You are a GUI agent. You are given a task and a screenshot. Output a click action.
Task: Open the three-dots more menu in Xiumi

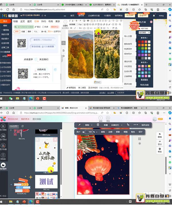(136, 124)
